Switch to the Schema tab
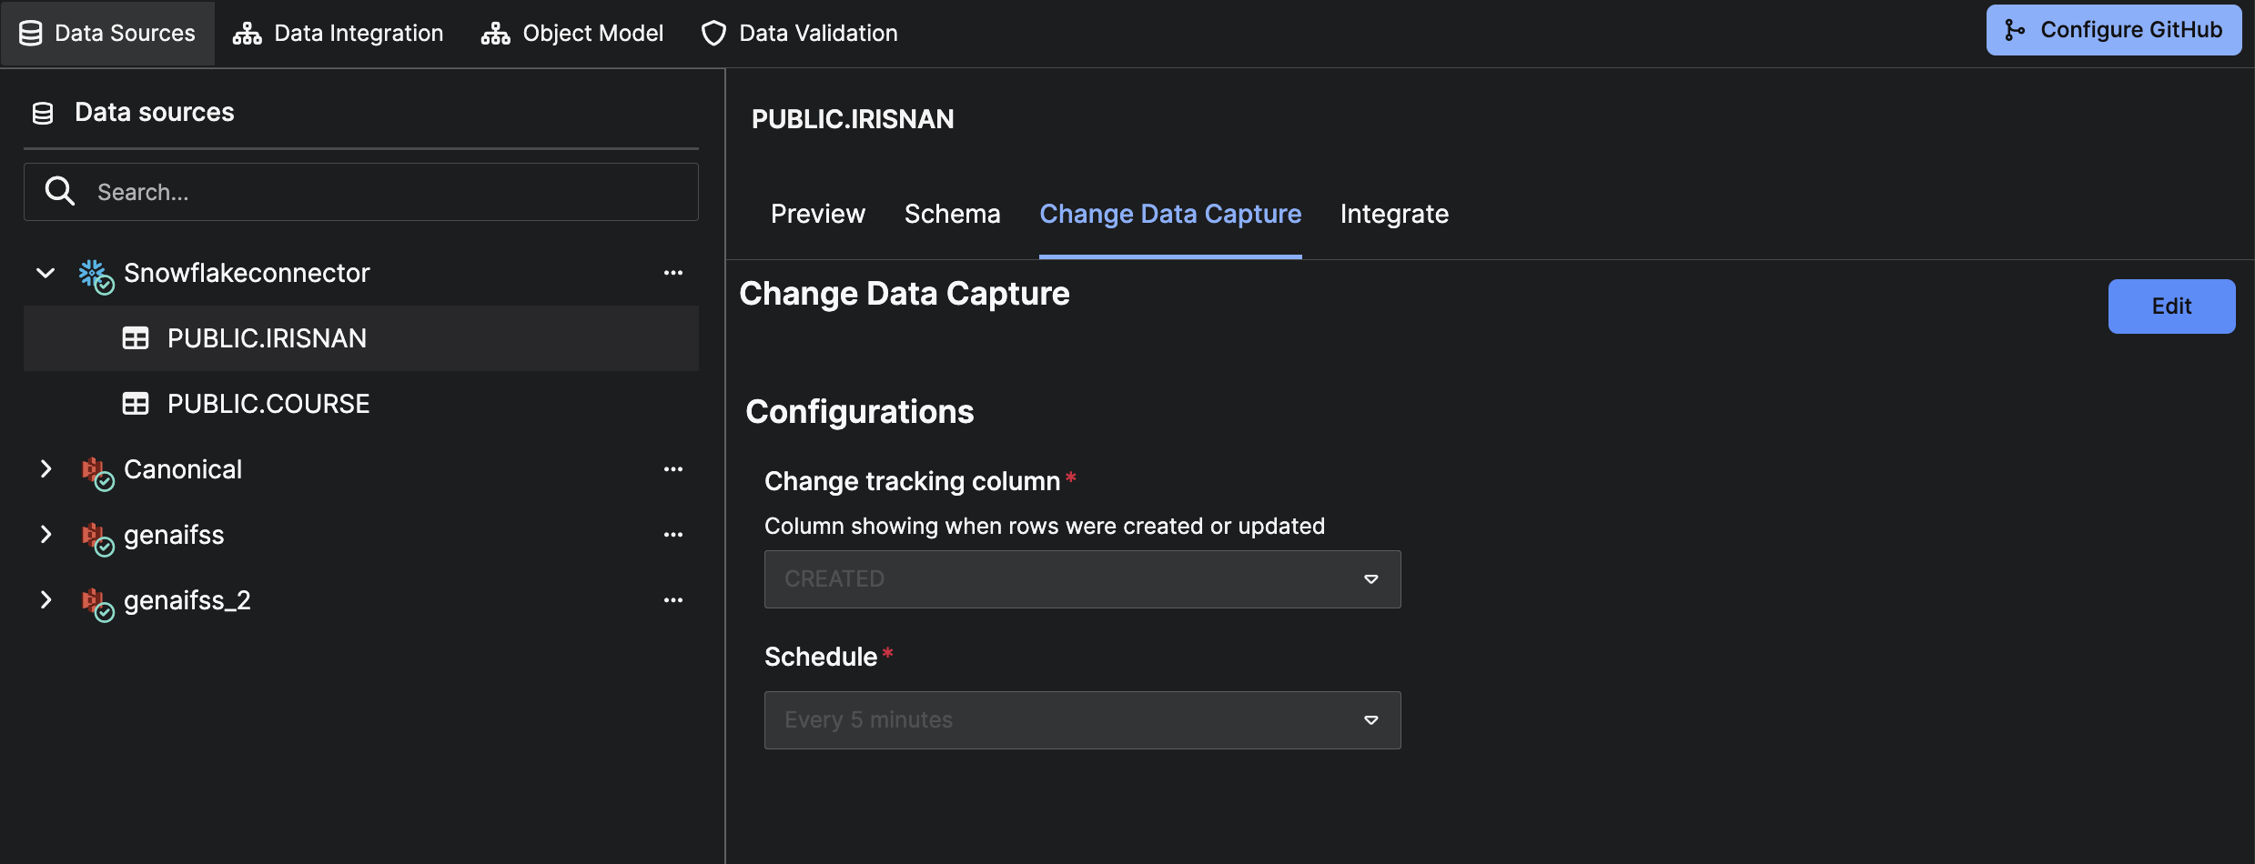This screenshot has width=2255, height=864. point(952,214)
